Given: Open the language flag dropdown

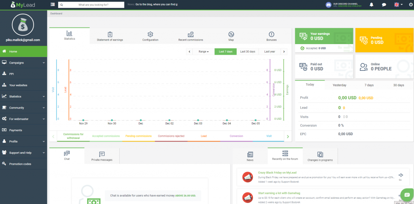Looking at the screenshot, I should pyautogui.click(x=398, y=4).
